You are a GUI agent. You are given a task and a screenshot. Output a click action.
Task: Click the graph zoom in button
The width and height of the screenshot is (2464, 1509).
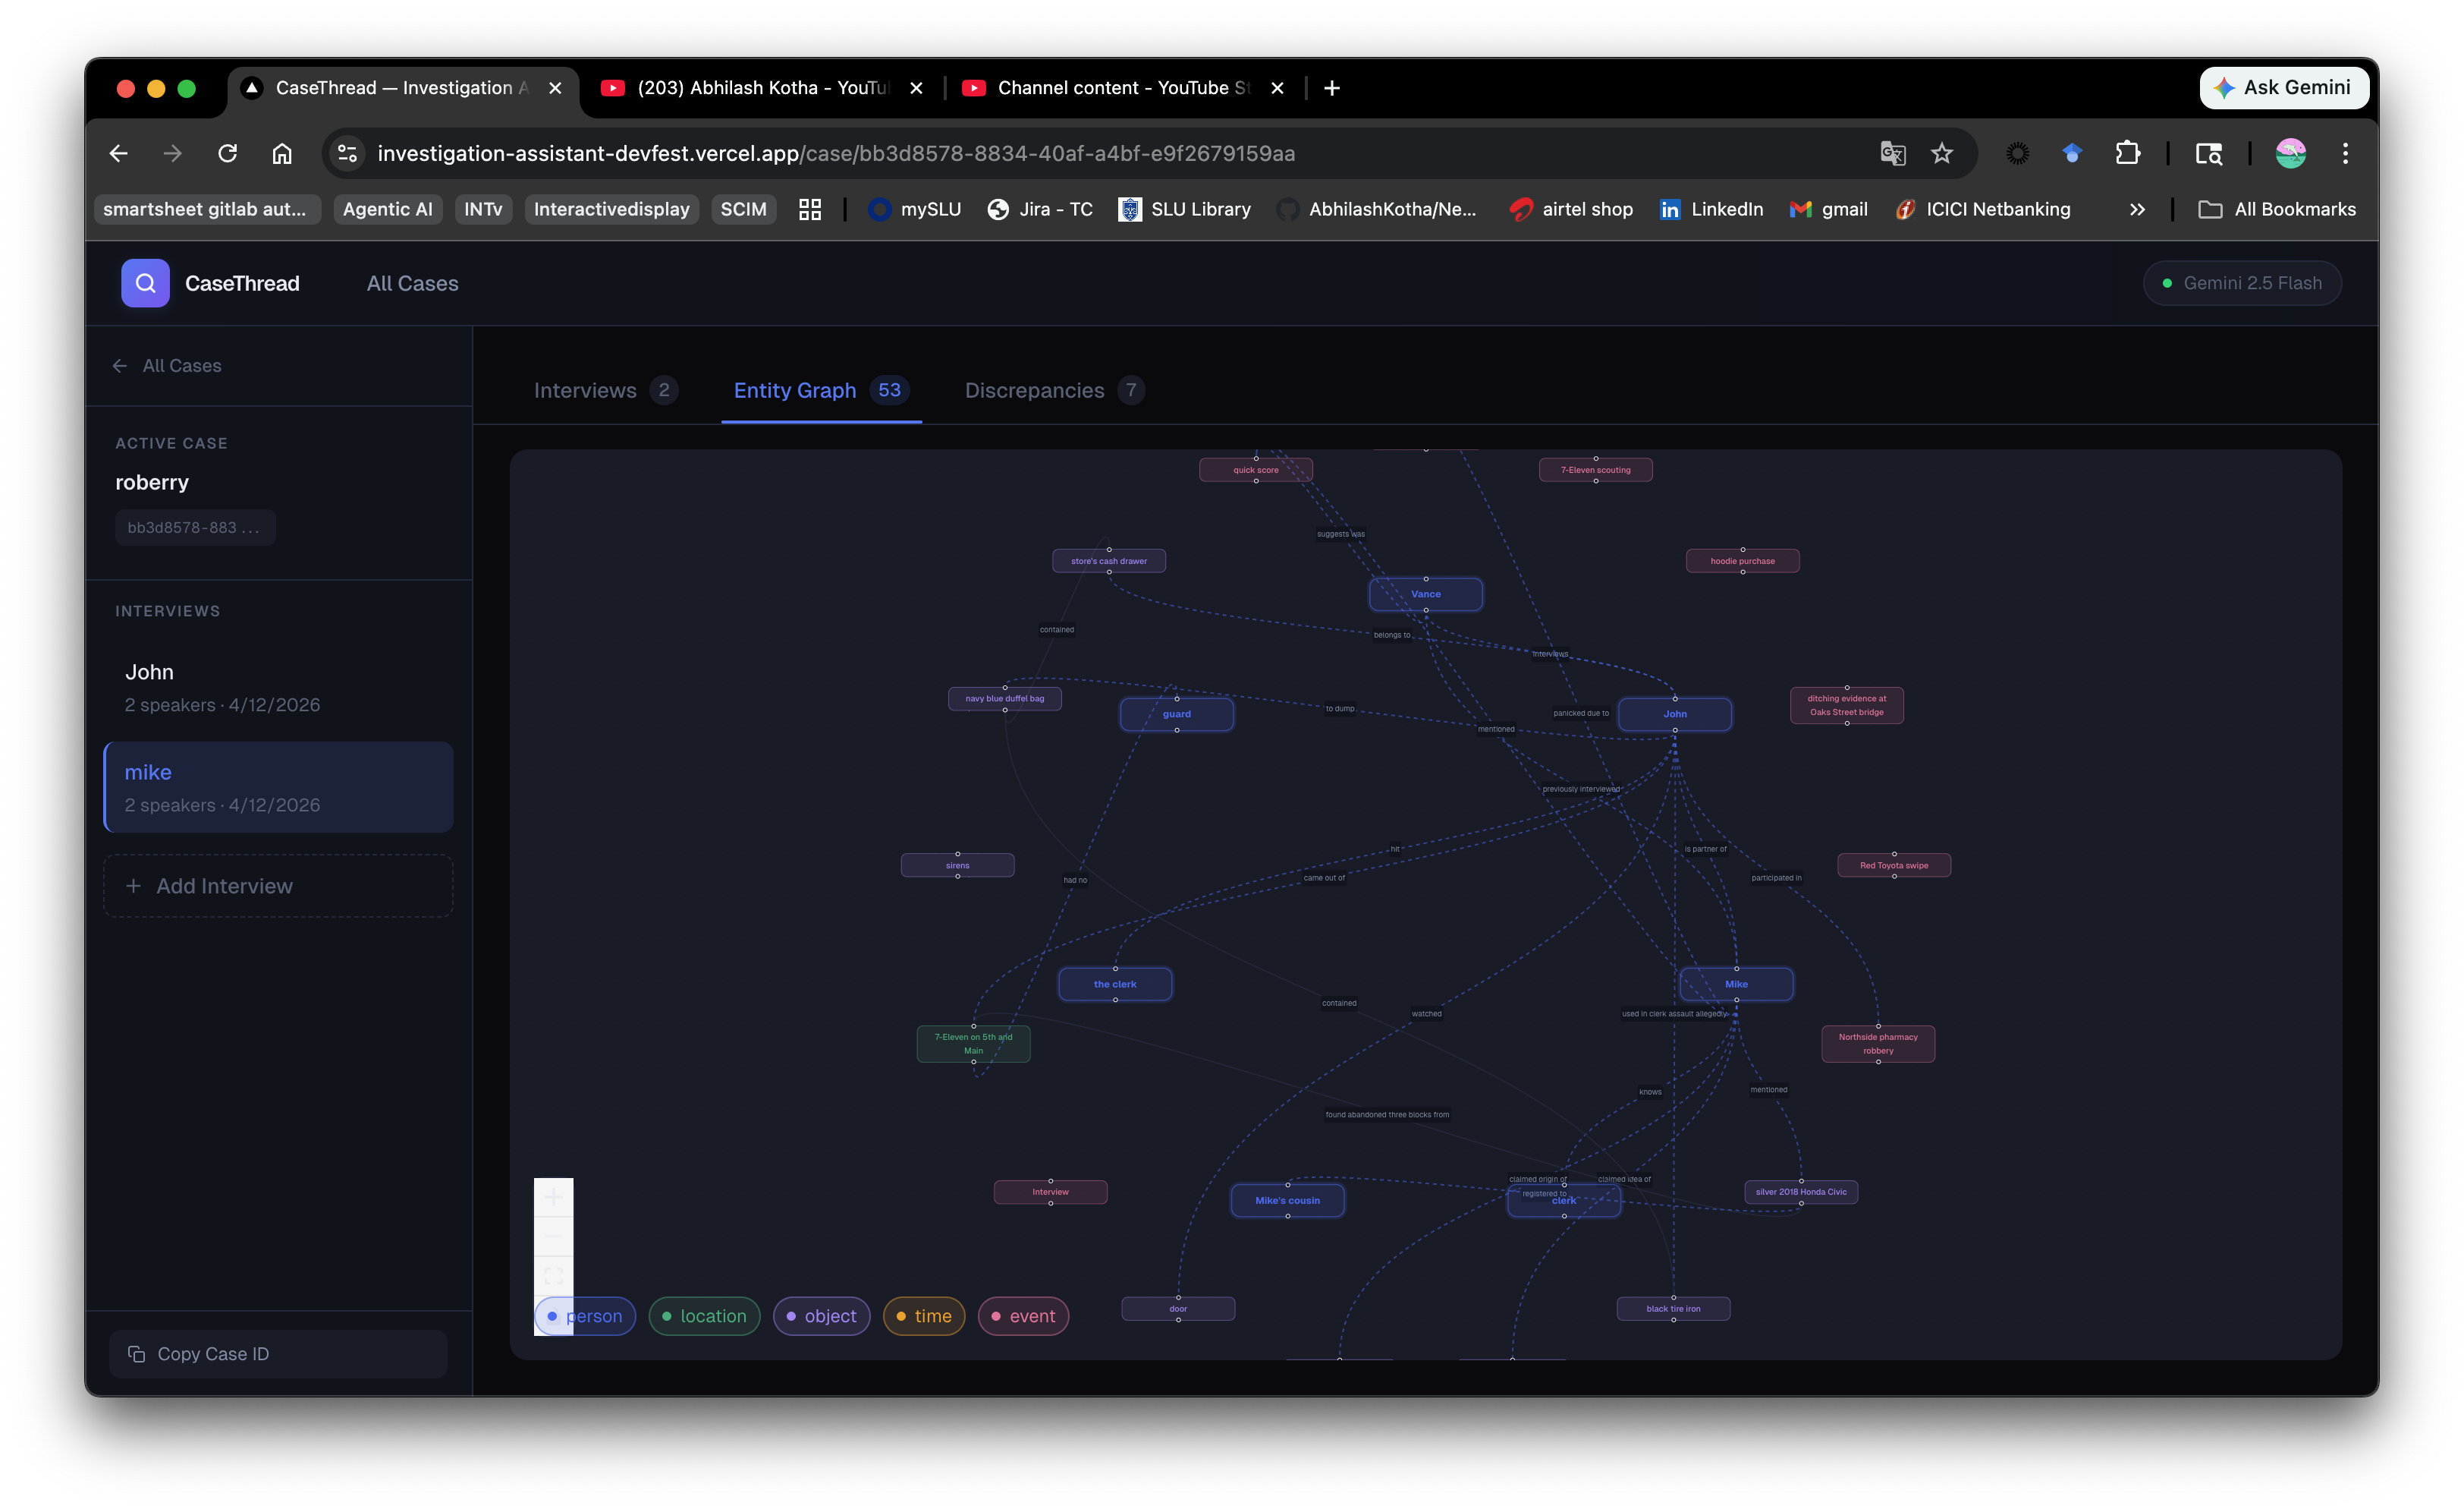point(553,1198)
